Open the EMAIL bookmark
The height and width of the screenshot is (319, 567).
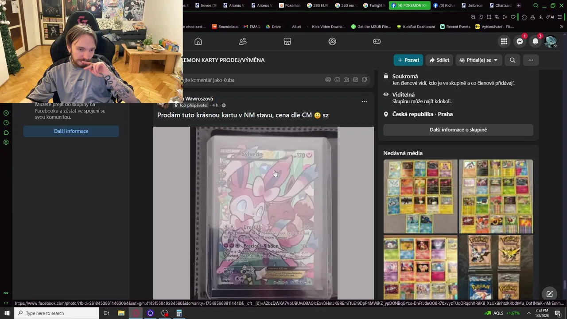[x=252, y=27]
